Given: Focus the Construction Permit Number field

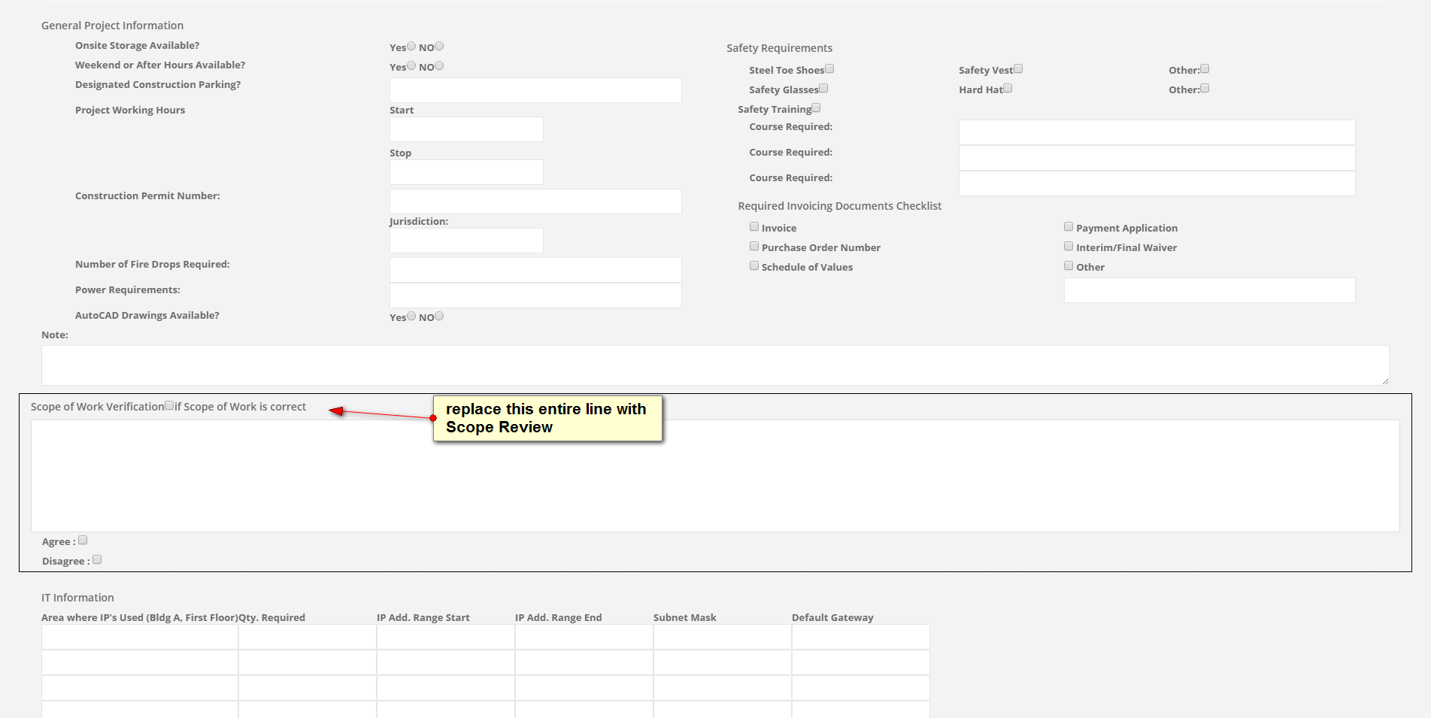Looking at the screenshot, I should pyautogui.click(x=535, y=201).
